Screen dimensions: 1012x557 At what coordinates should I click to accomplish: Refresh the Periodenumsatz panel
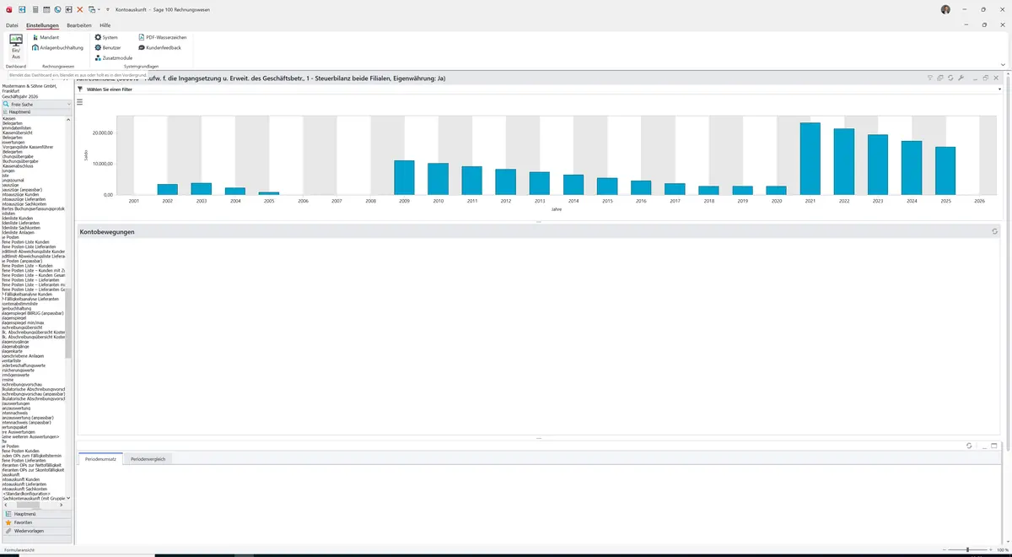click(970, 446)
